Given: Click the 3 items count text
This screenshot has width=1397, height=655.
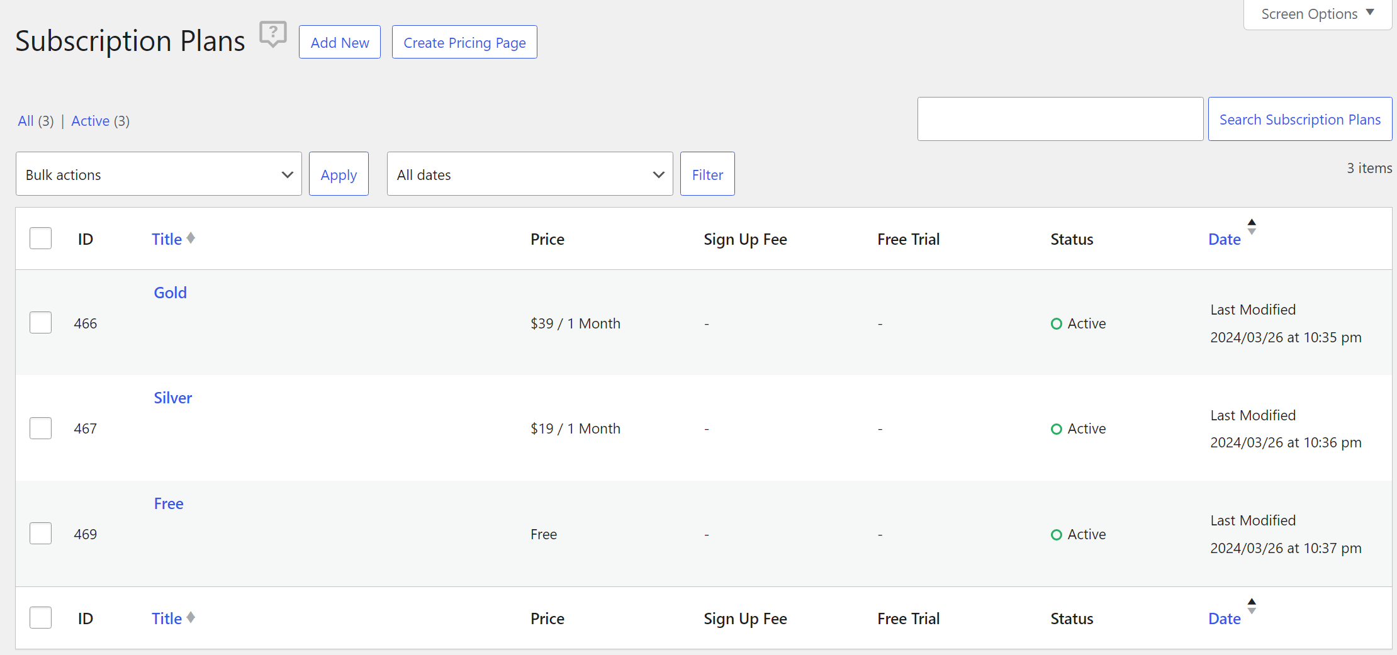Looking at the screenshot, I should (1369, 168).
